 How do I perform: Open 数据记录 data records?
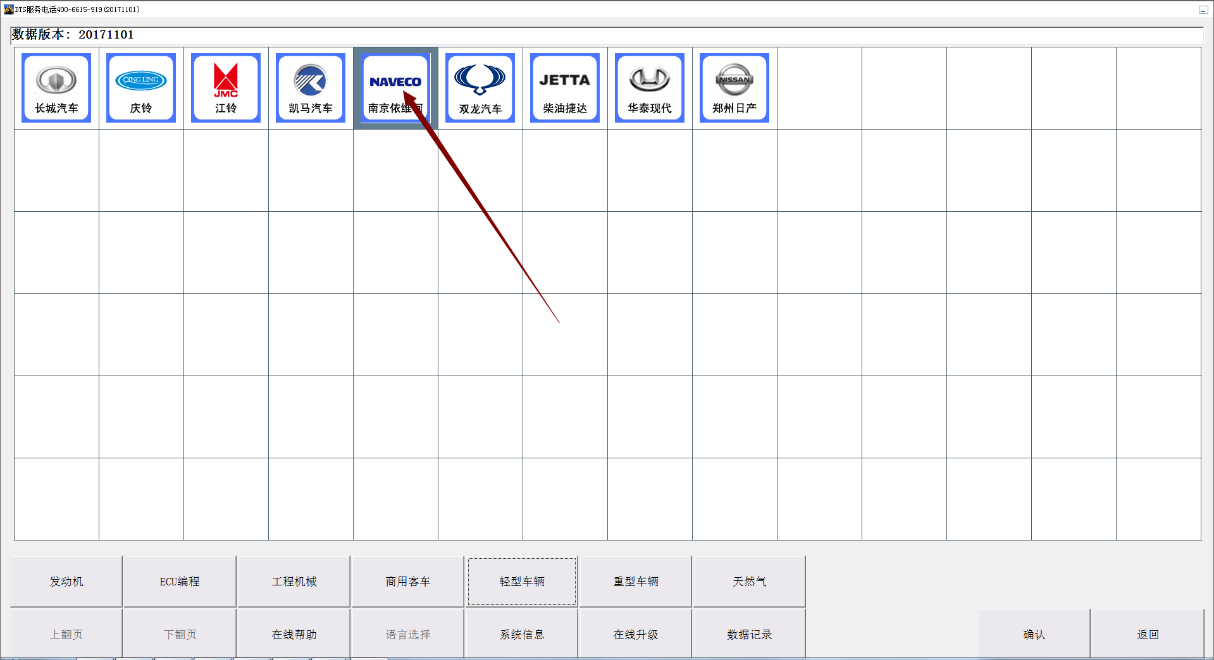tap(750, 634)
